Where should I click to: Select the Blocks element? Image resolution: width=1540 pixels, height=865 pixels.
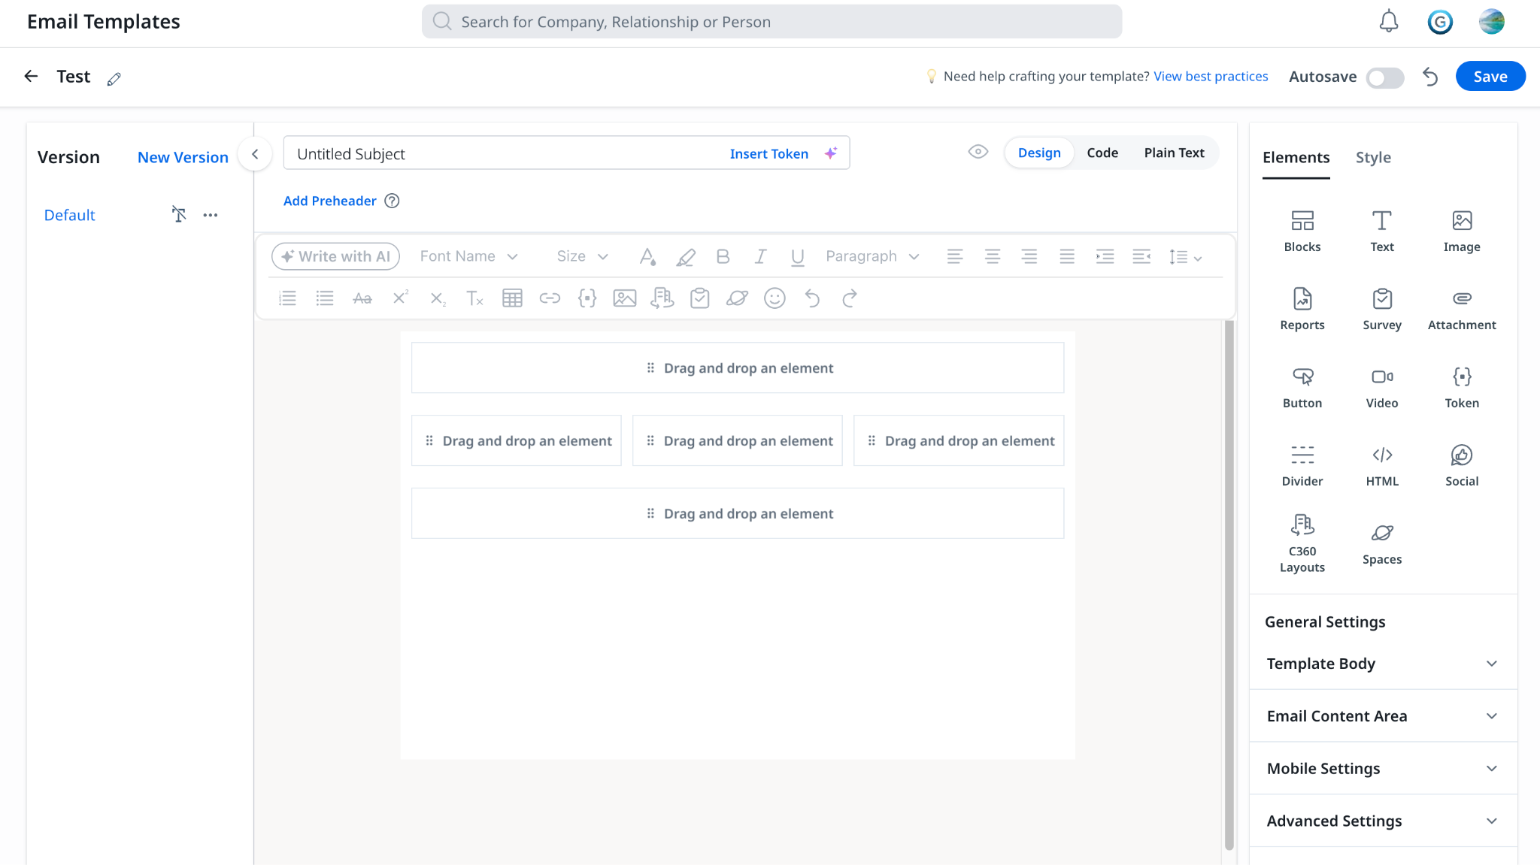[1302, 231]
